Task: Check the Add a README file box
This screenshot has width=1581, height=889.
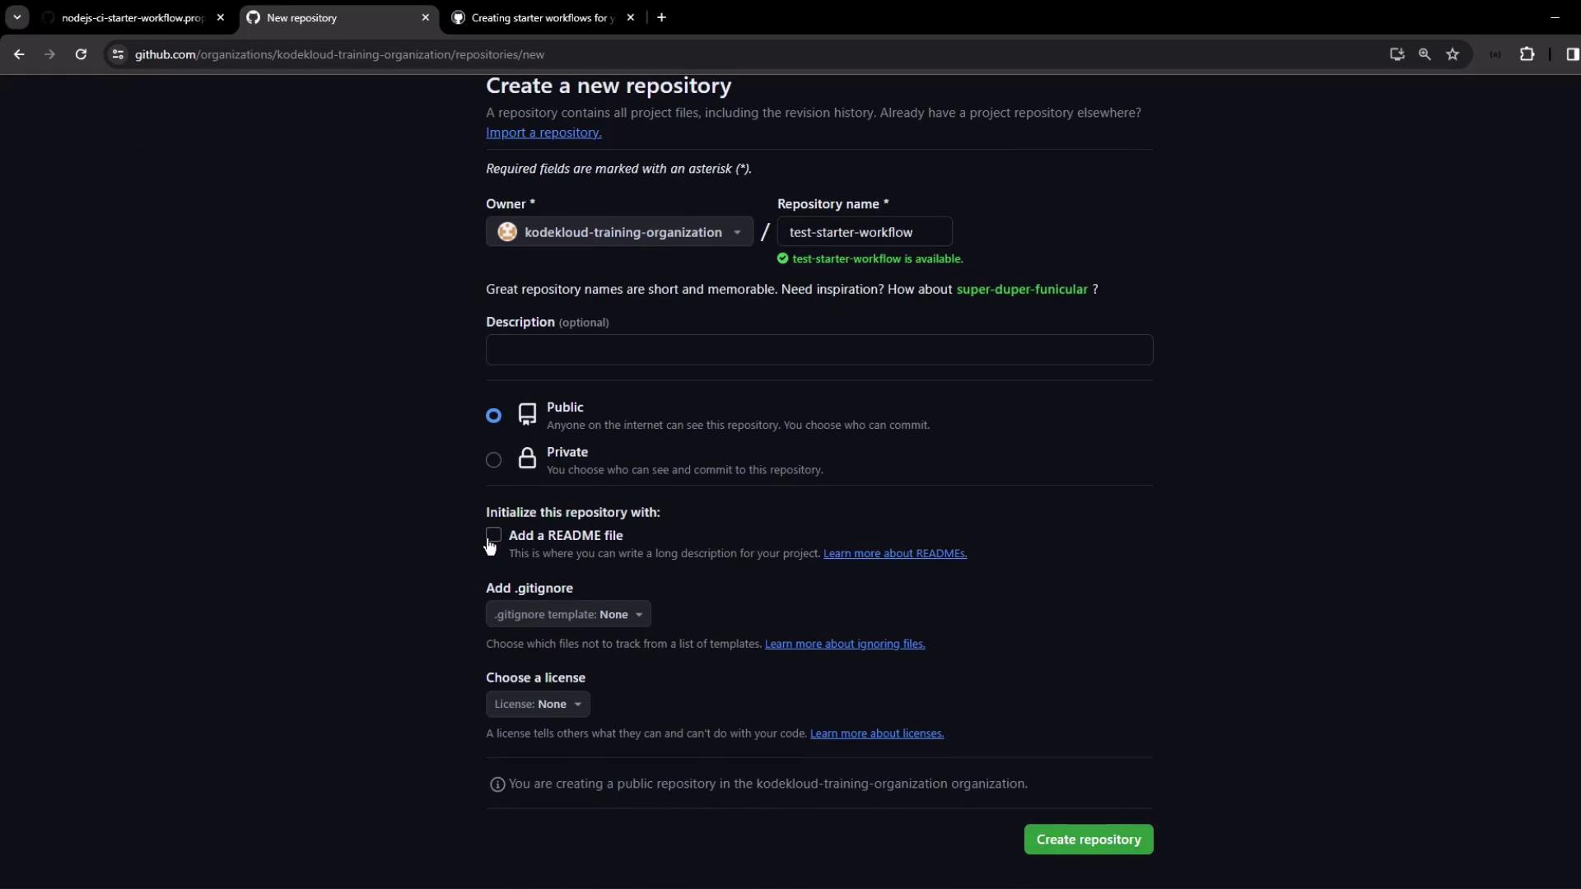Action: pos(493,535)
